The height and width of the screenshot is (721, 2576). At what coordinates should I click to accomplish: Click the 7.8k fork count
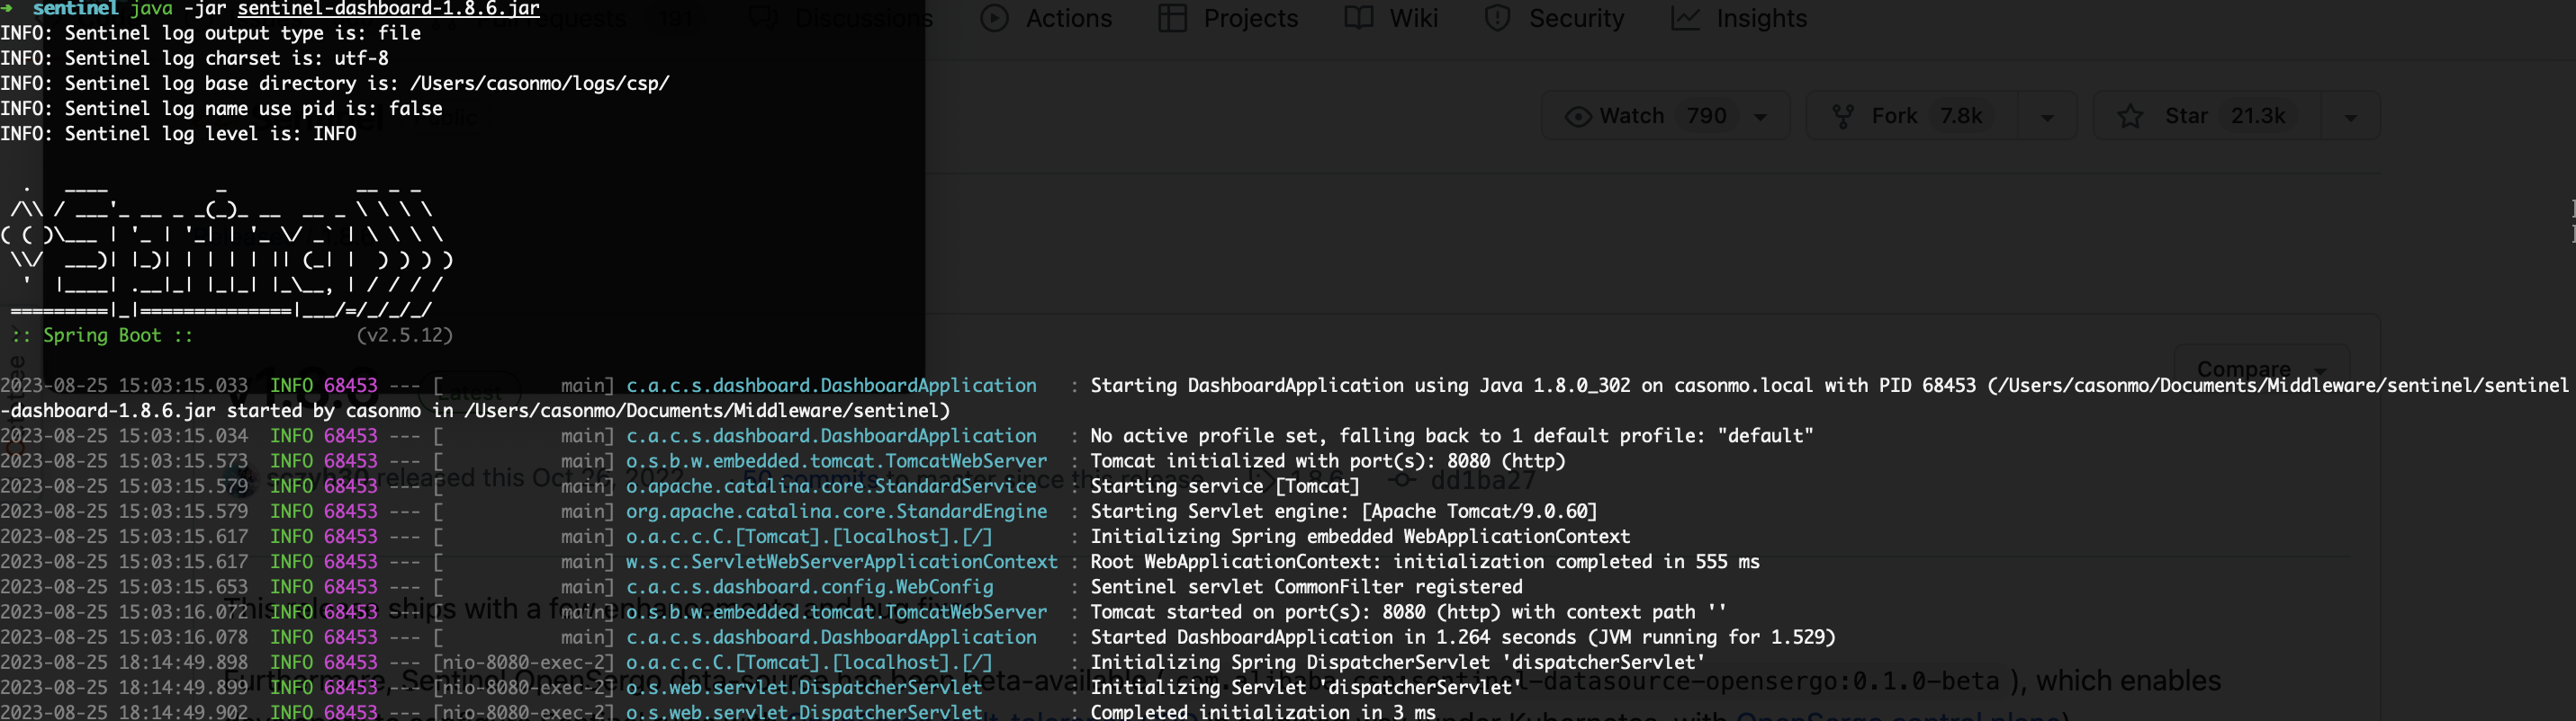(x=1961, y=116)
